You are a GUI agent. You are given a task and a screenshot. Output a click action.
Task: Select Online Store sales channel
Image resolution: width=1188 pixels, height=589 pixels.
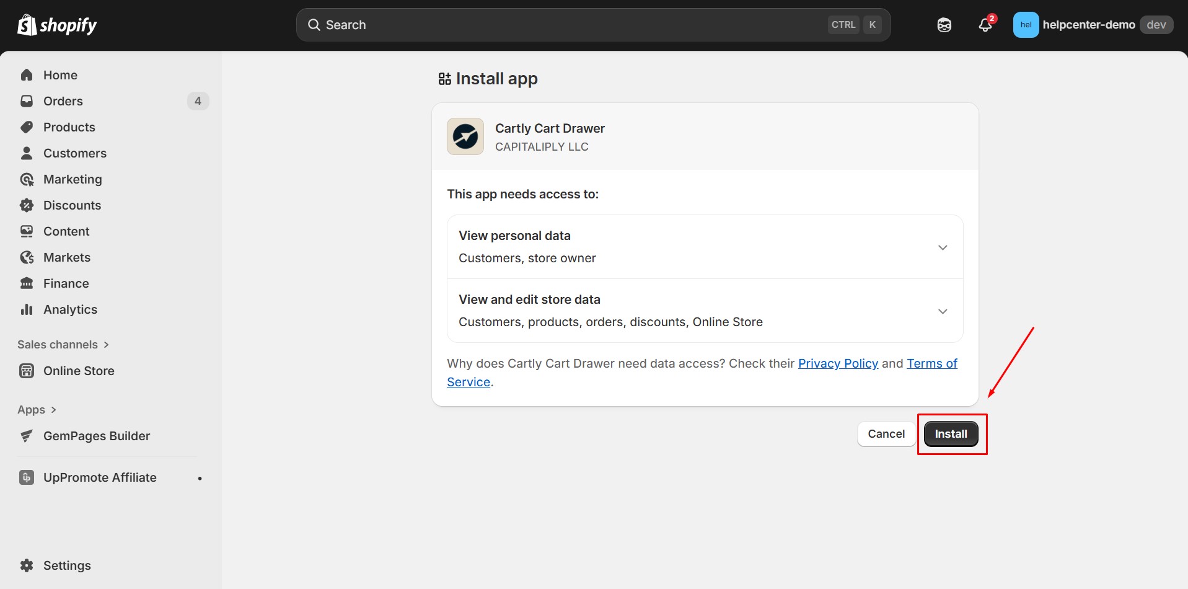79,370
